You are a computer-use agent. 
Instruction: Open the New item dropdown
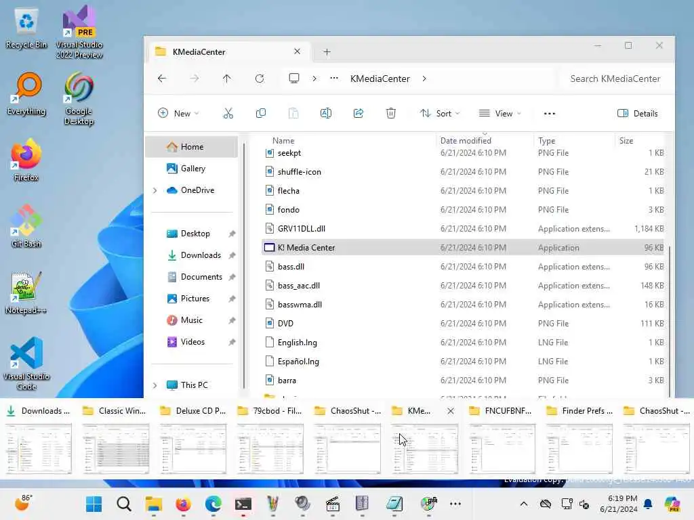[178, 113]
